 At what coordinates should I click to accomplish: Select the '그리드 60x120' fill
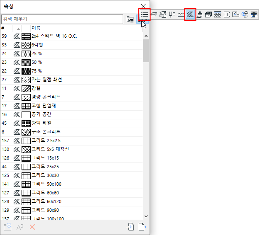(x=72, y=201)
